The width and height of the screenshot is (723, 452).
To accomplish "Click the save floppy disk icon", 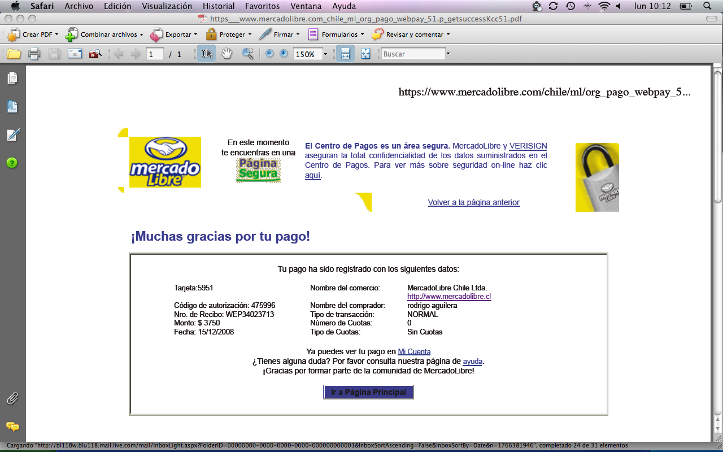I will point(54,54).
